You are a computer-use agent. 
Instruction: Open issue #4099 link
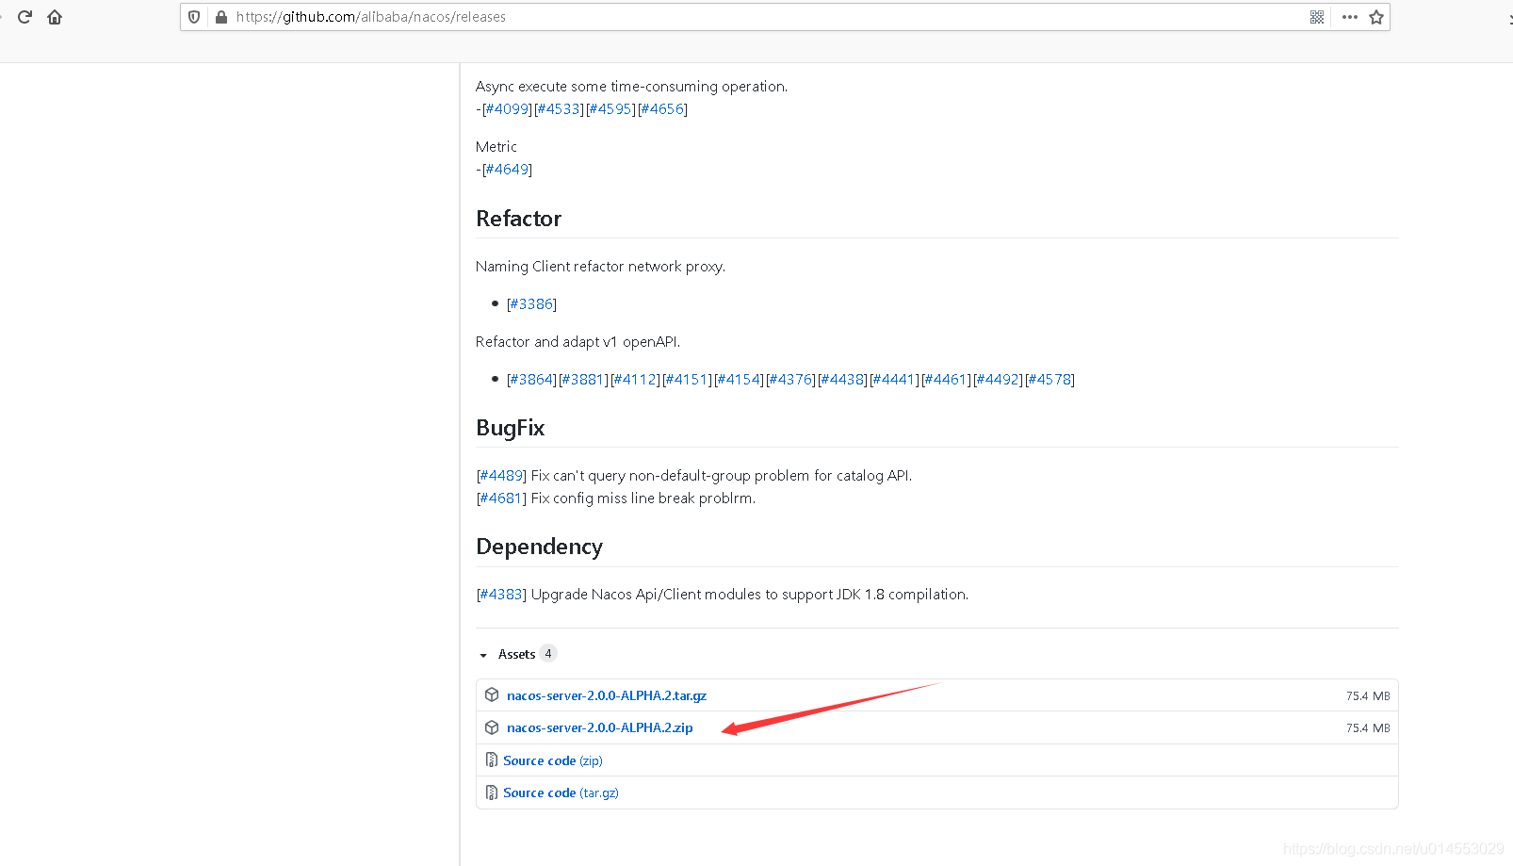[507, 109]
